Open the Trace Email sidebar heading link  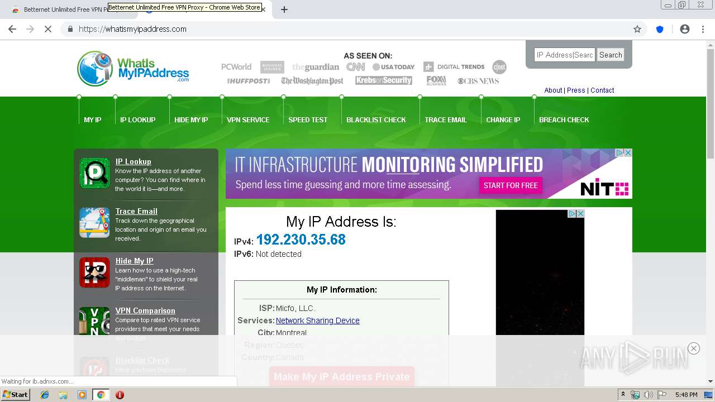coord(136,211)
